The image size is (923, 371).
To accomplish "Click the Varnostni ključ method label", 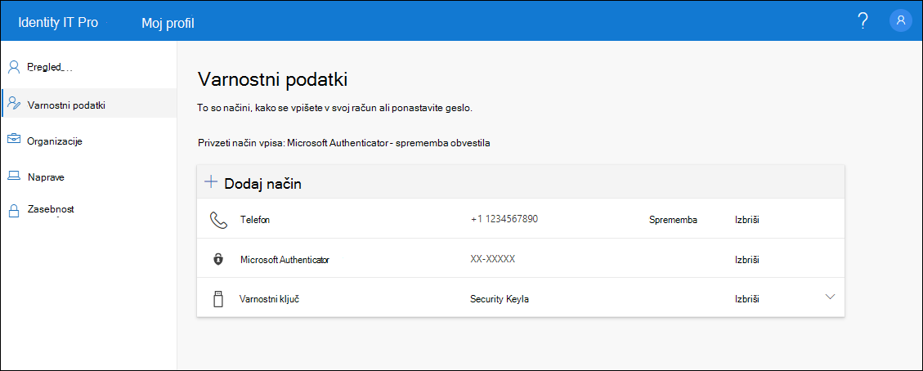I will coord(271,299).
